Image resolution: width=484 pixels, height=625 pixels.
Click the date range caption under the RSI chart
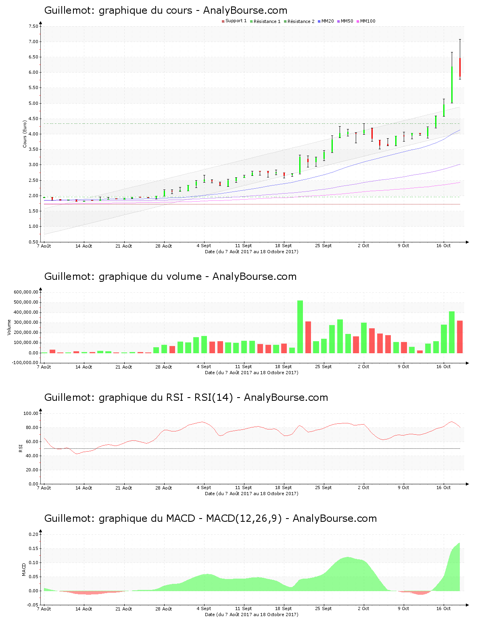(x=252, y=494)
